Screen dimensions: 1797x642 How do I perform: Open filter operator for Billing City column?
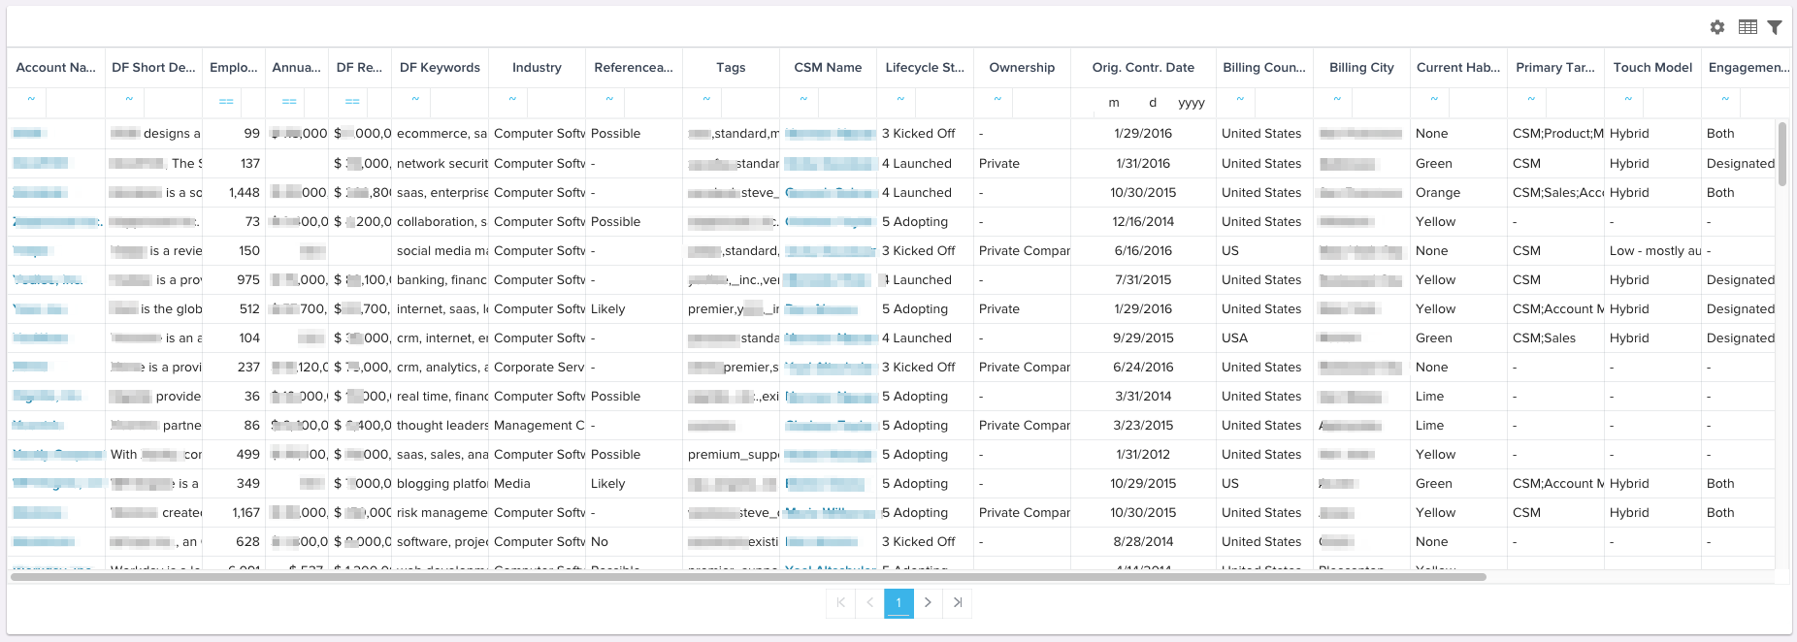[1337, 100]
